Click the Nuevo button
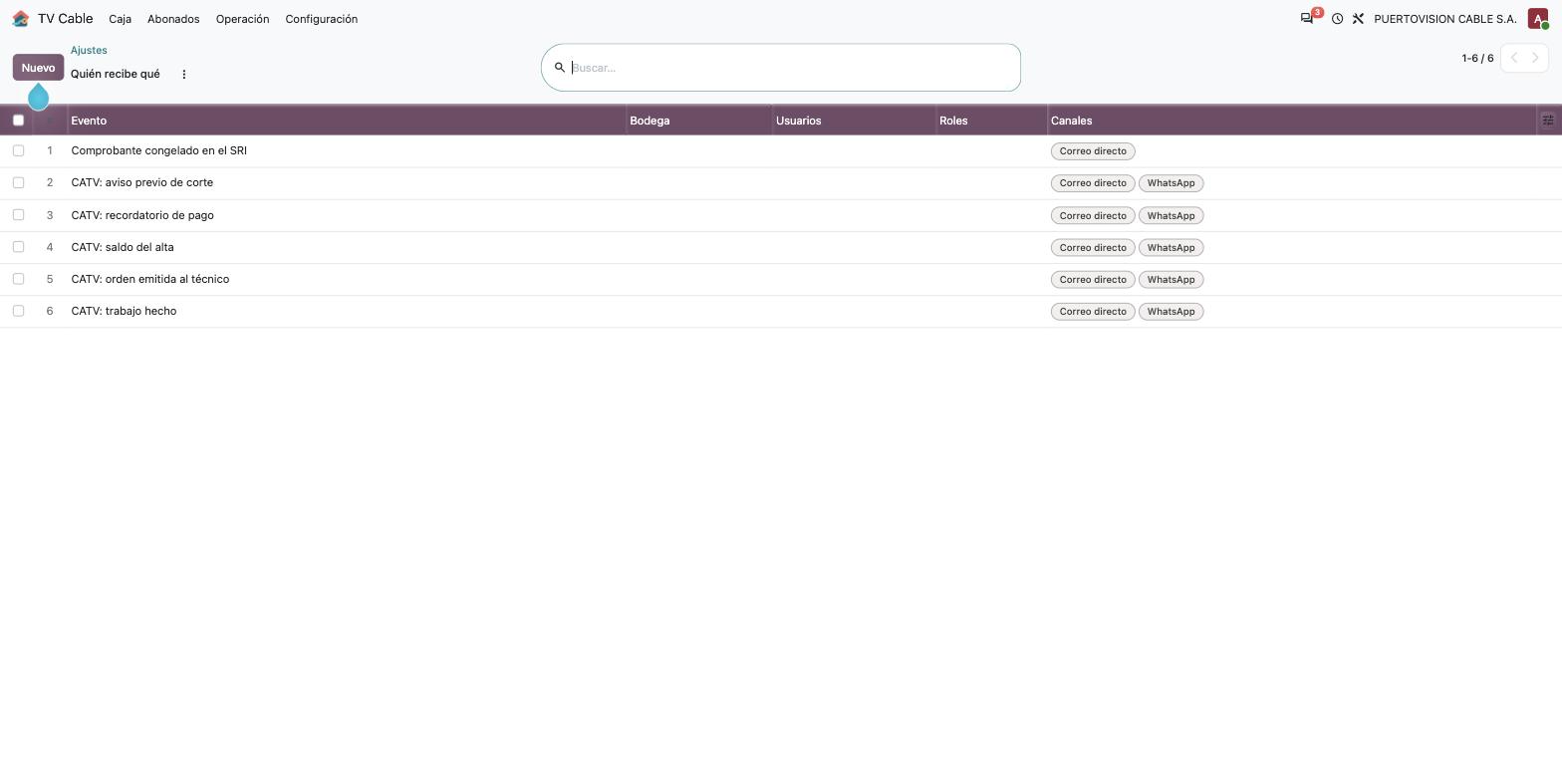The image size is (1562, 767). [38, 68]
